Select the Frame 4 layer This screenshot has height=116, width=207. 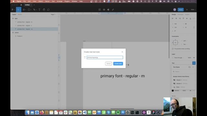[34, 36]
